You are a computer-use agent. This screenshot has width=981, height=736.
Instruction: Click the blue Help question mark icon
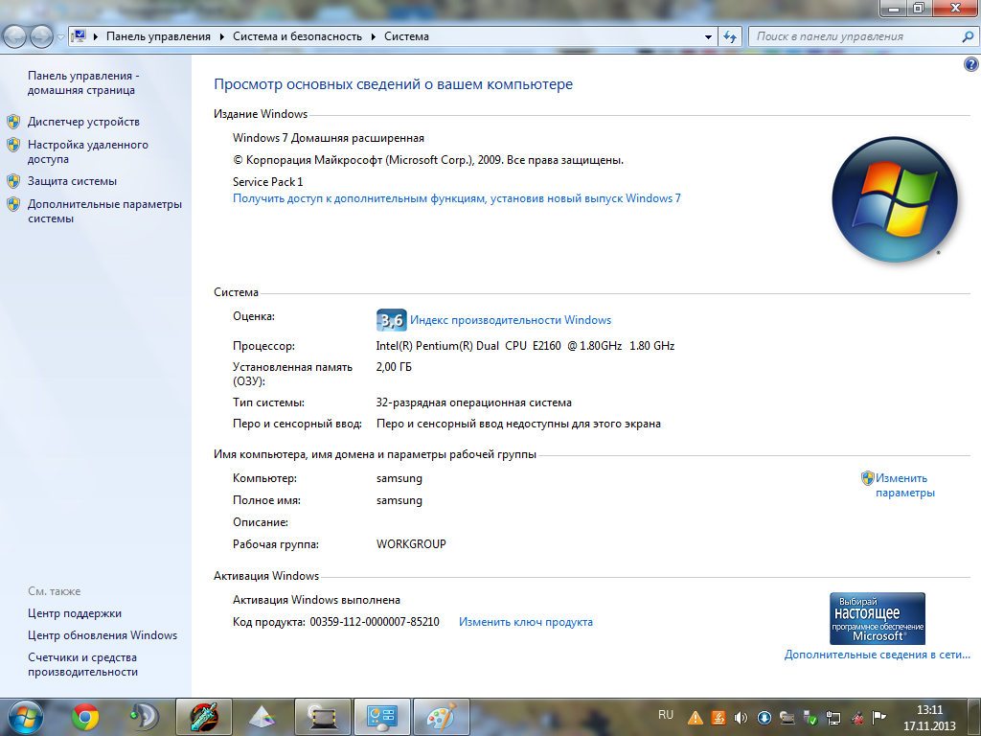[970, 64]
